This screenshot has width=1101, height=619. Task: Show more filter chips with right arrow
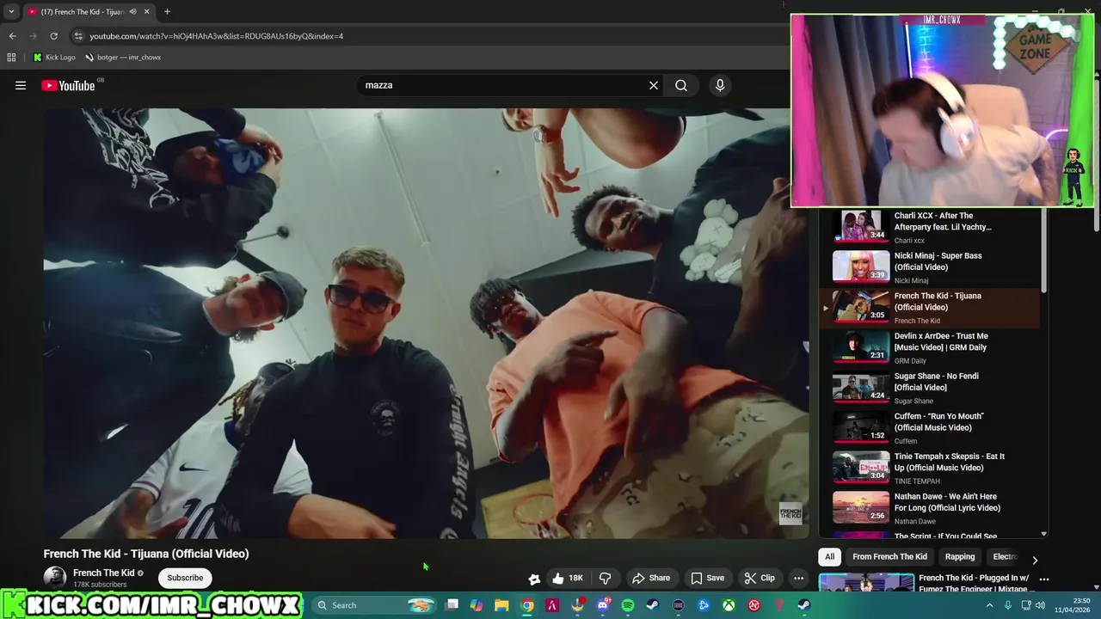click(x=1035, y=560)
